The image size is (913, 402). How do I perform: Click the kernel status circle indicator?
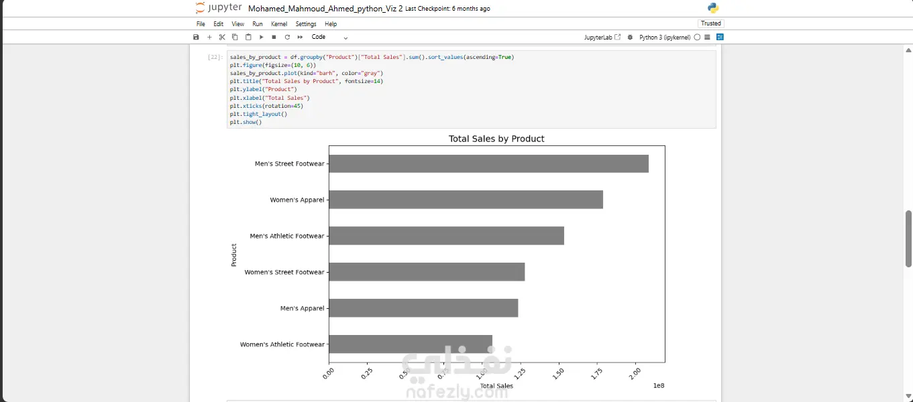(x=697, y=38)
